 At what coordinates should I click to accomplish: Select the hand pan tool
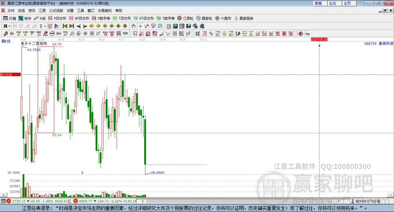tap(134, 26)
